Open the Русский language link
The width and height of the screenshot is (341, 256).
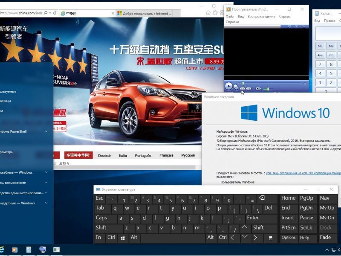pos(188,155)
